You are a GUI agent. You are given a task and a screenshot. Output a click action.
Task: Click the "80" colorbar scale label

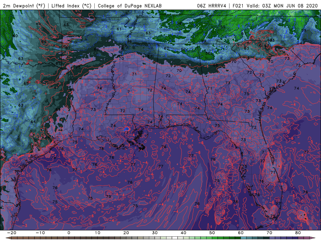click(298, 233)
